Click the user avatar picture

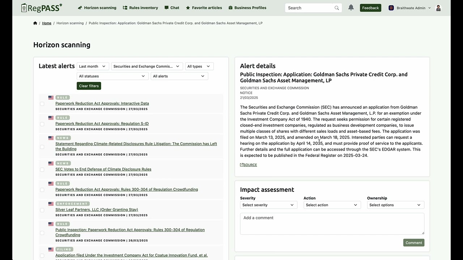tap(438, 8)
